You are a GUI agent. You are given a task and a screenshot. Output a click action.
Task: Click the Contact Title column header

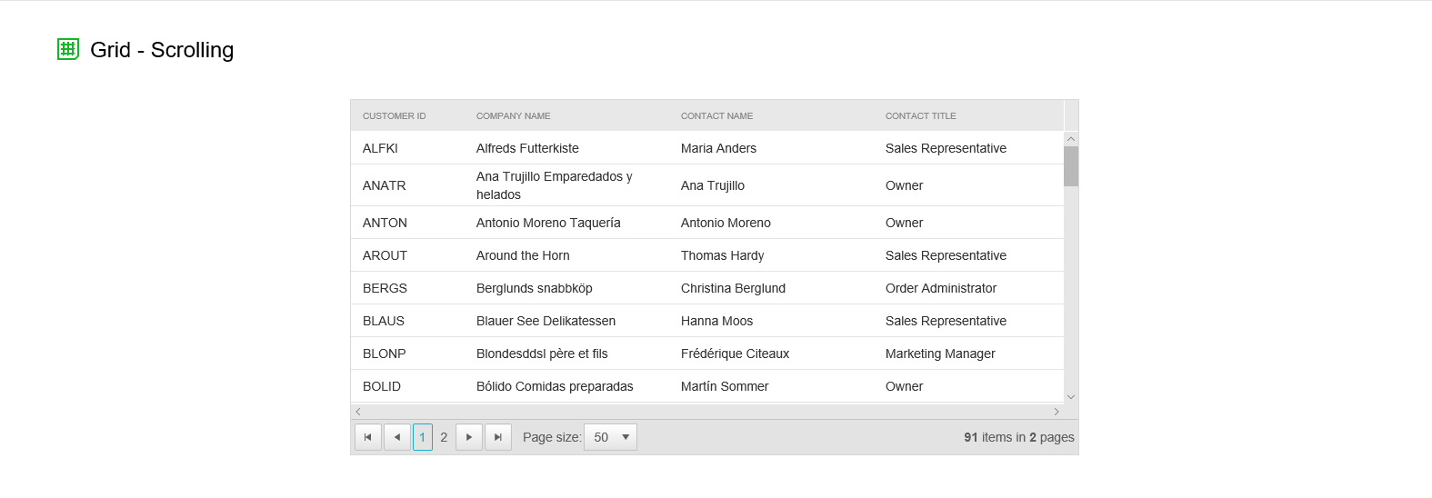(x=920, y=116)
